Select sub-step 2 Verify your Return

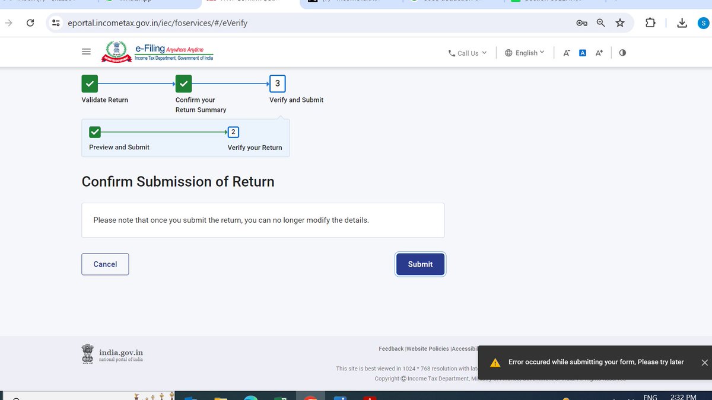point(234,132)
